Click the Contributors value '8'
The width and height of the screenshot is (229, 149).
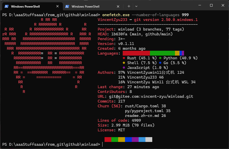coord(131,92)
